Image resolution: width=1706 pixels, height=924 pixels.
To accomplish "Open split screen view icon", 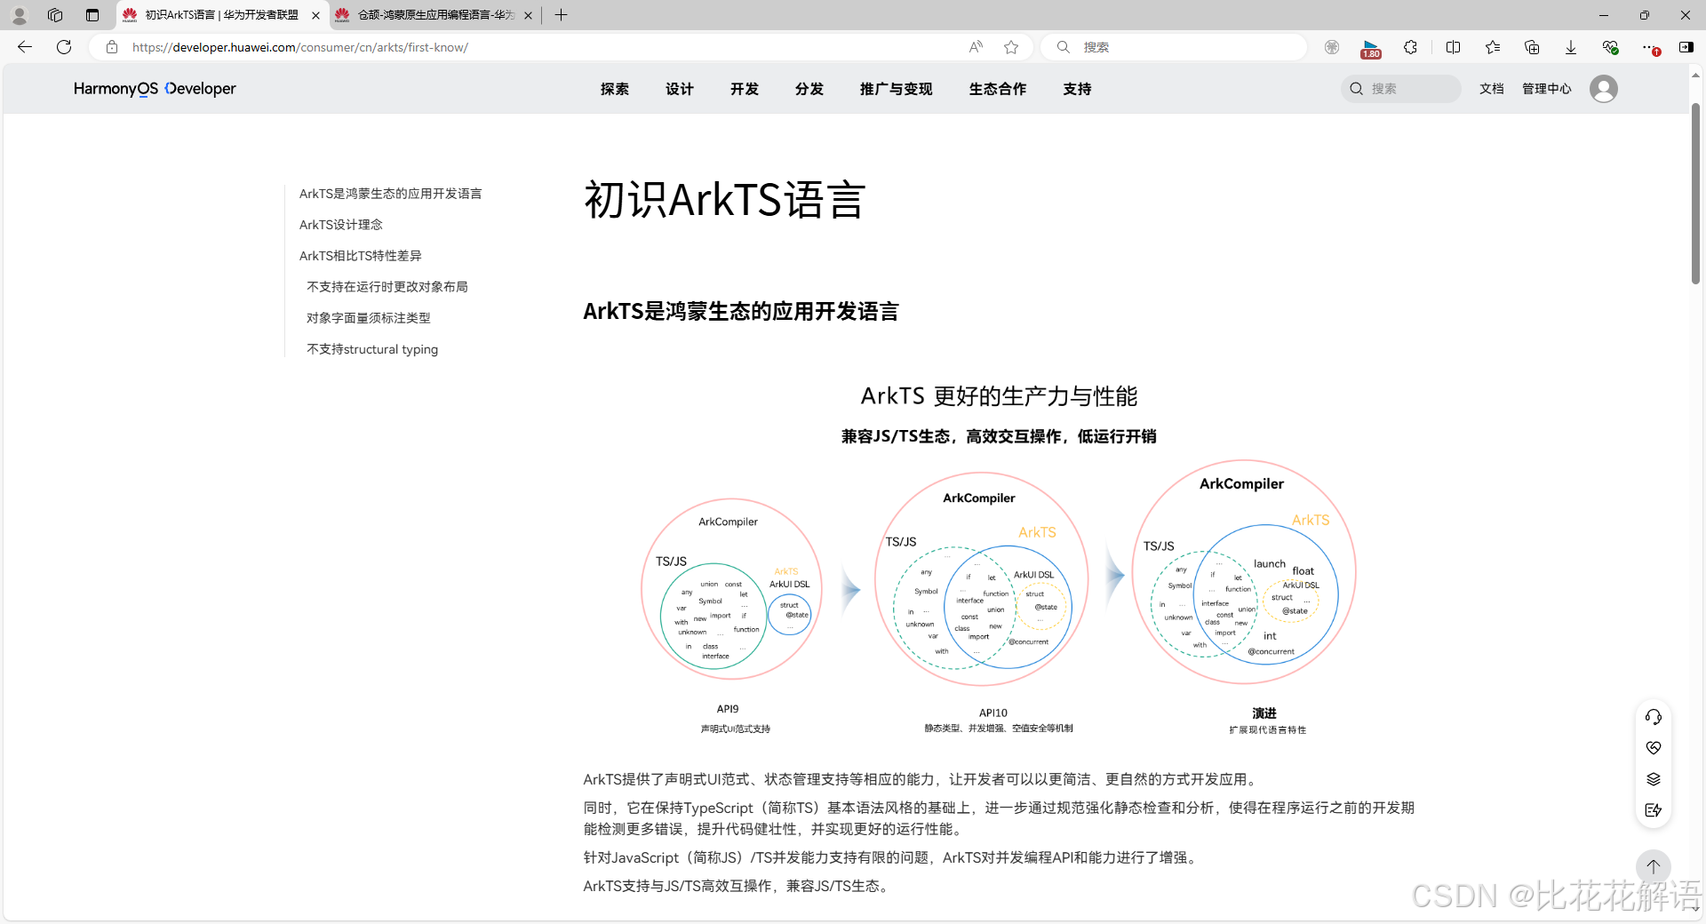I will [x=1454, y=47].
